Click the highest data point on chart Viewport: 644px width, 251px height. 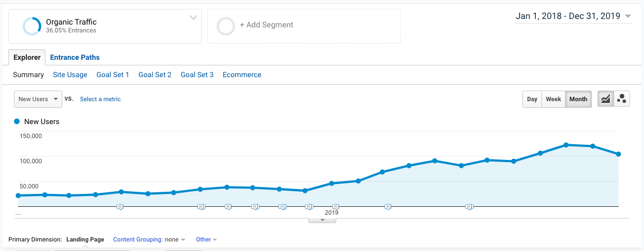click(x=566, y=145)
